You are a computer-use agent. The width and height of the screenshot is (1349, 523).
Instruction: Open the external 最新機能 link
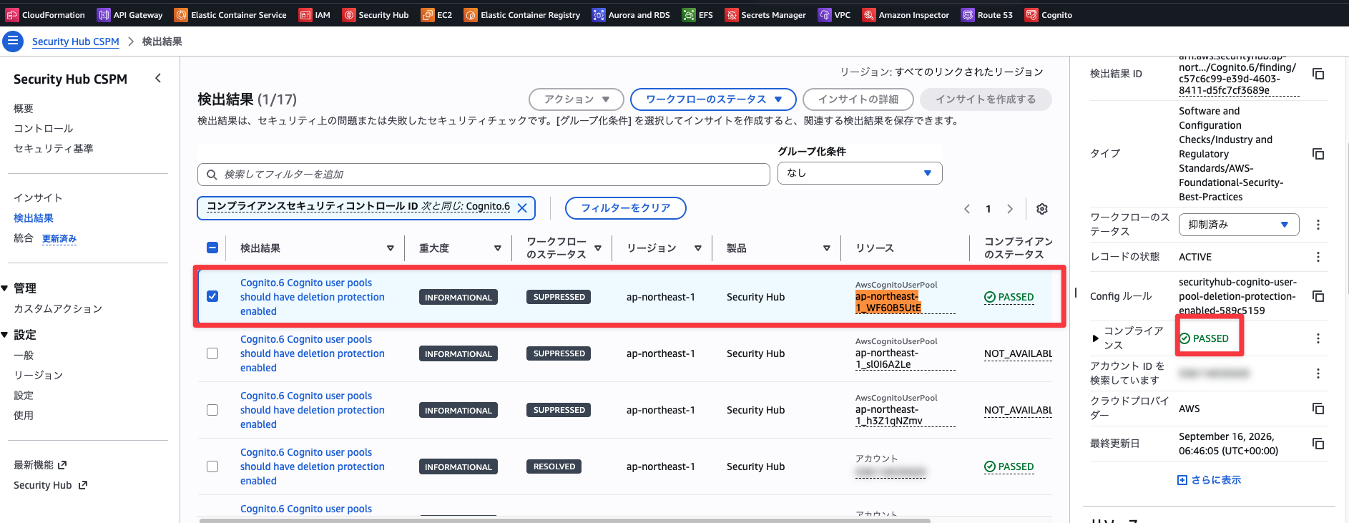40,465
